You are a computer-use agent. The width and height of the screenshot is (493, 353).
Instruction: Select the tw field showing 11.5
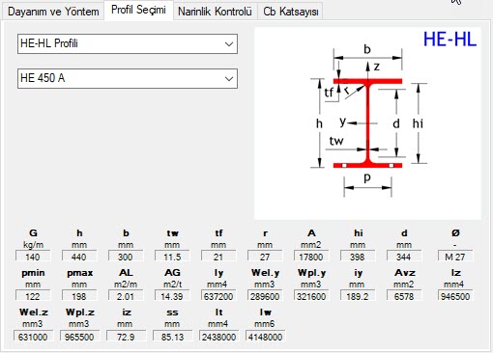pos(172,257)
